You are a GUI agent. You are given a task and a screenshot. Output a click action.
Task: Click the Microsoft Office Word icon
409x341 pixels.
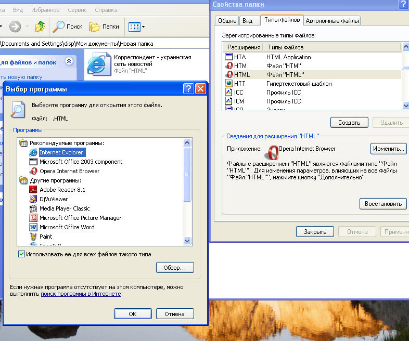[x=33, y=227]
